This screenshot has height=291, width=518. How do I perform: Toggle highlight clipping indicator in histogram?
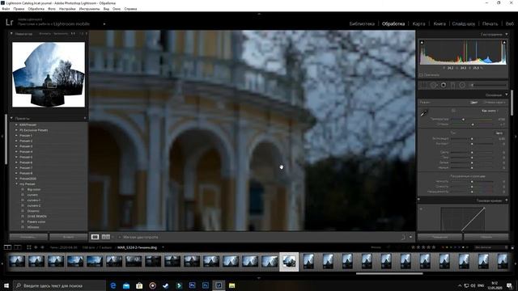[504, 43]
